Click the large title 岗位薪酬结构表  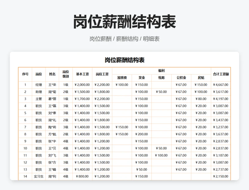pyautogui.click(x=125, y=21)
